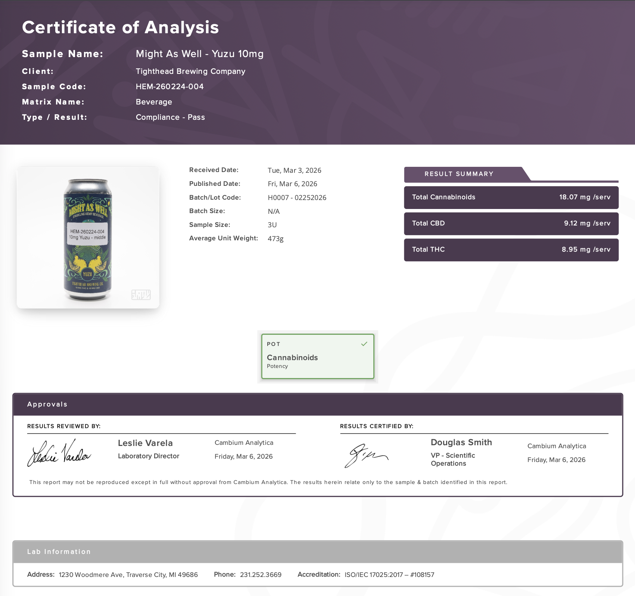Screen dimensions: 635x596
Task: Click the 'Sample Name:' header label
Action: click(63, 54)
